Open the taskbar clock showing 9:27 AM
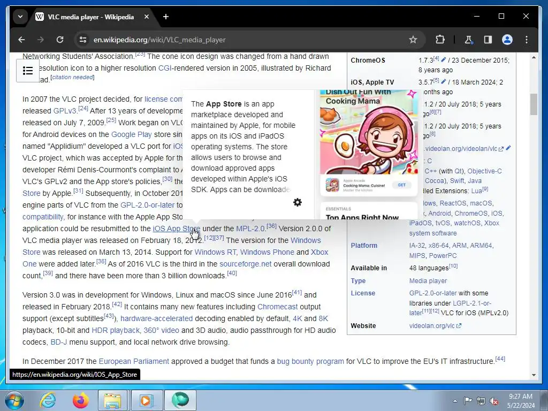The height and width of the screenshot is (411, 548). [521, 401]
